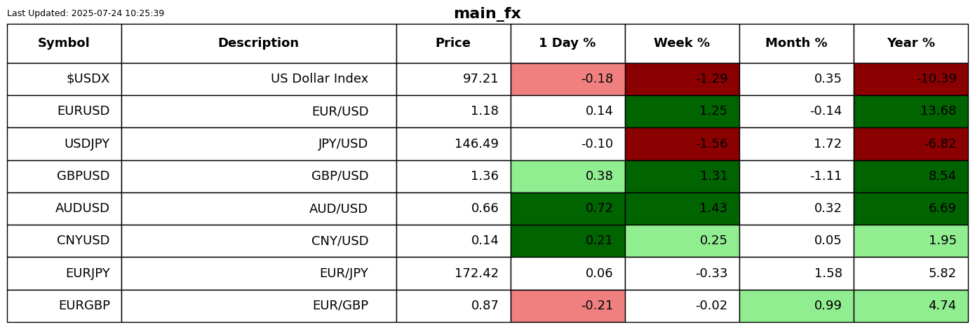Select the light green 0.99 month cell
This screenshot has height=329, width=975.
pyautogui.click(x=796, y=306)
